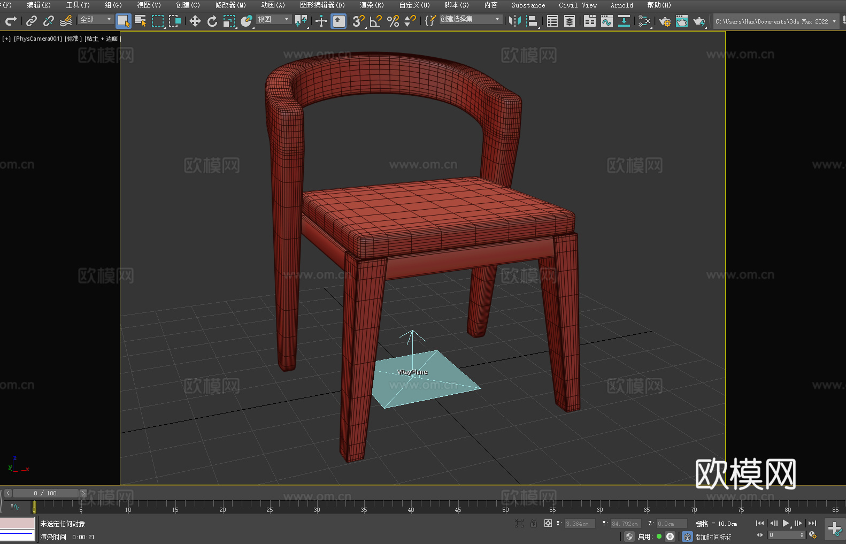Toggle Isolate Selection icon
The width and height of the screenshot is (846, 544).
pos(519,523)
